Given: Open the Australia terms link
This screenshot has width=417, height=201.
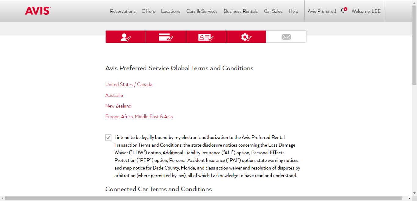Looking at the screenshot, I should (x=114, y=95).
